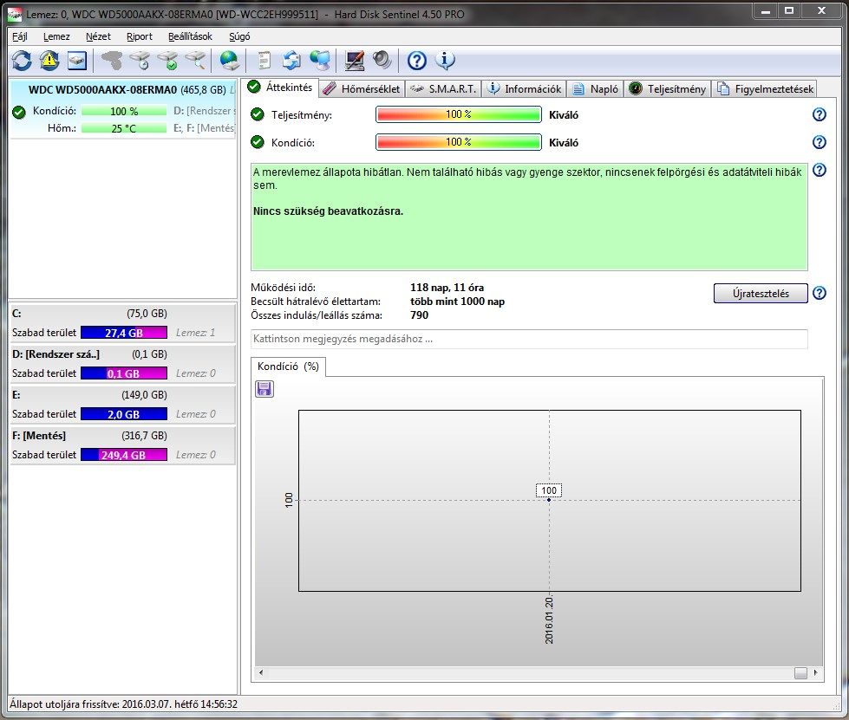Click the D: free space bar 0,1 GB
The image size is (849, 720).
[124, 373]
